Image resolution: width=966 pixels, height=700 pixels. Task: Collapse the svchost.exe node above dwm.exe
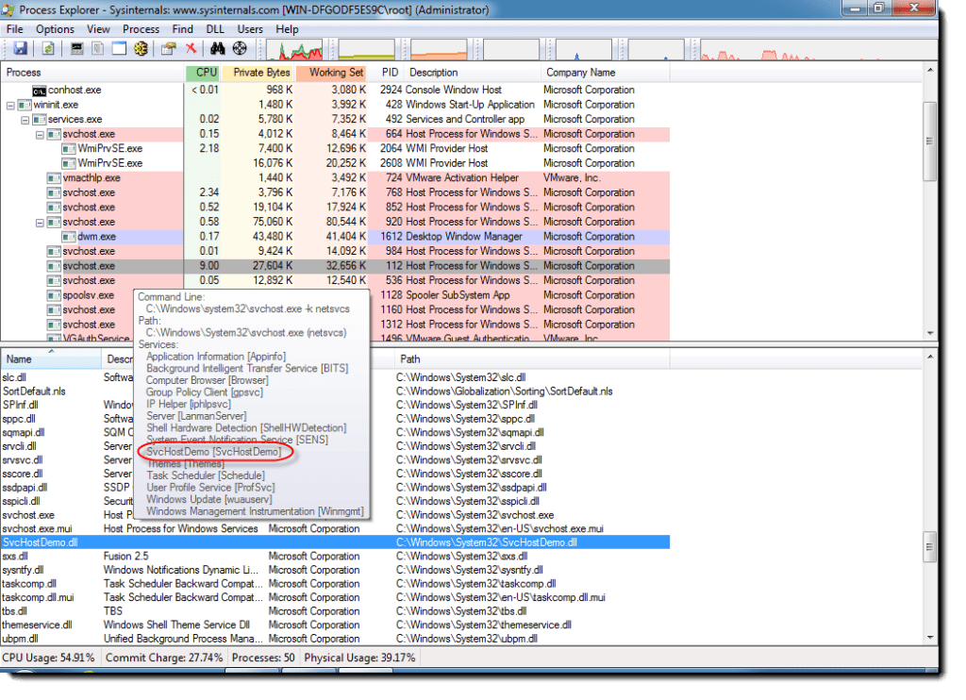(41, 223)
